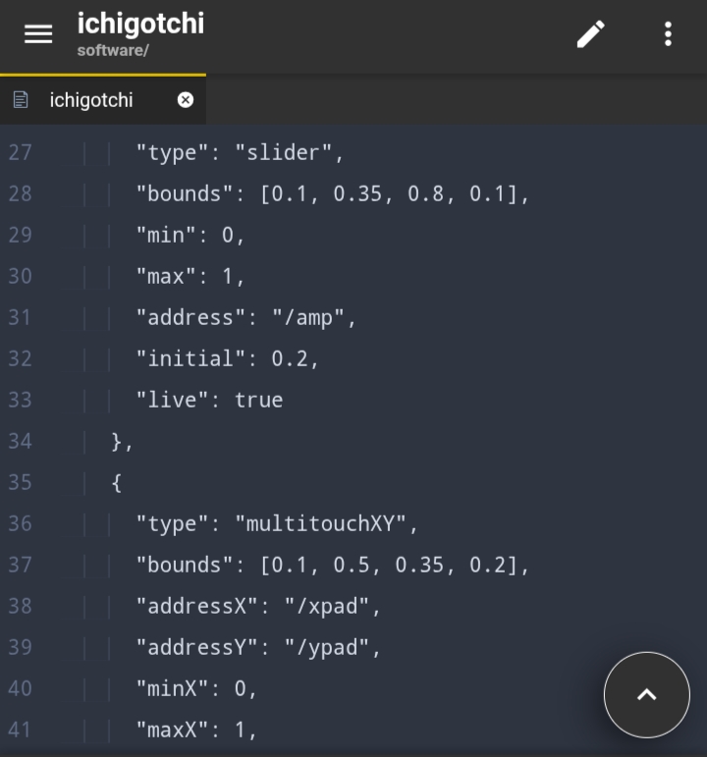This screenshot has height=757, width=707.
Task: Tap the pencil edit icon
Action: tap(590, 33)
